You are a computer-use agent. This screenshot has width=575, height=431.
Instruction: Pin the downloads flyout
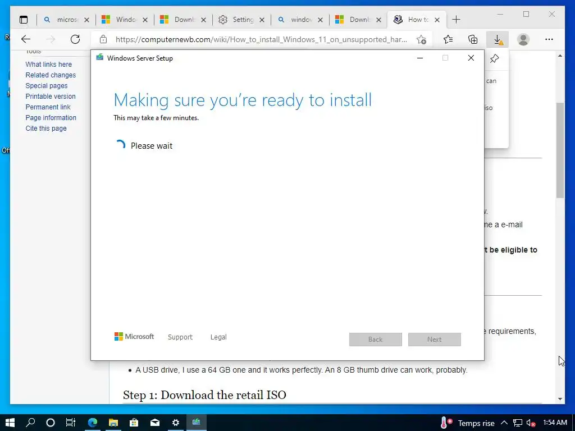coord(494,58)
